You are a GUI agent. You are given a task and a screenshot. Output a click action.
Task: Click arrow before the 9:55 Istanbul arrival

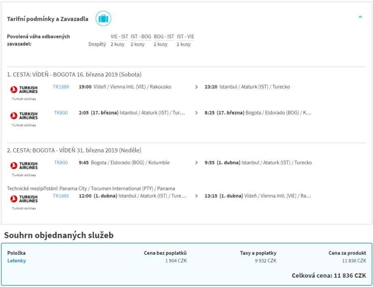pyautogui.click(x=197, y=163)
